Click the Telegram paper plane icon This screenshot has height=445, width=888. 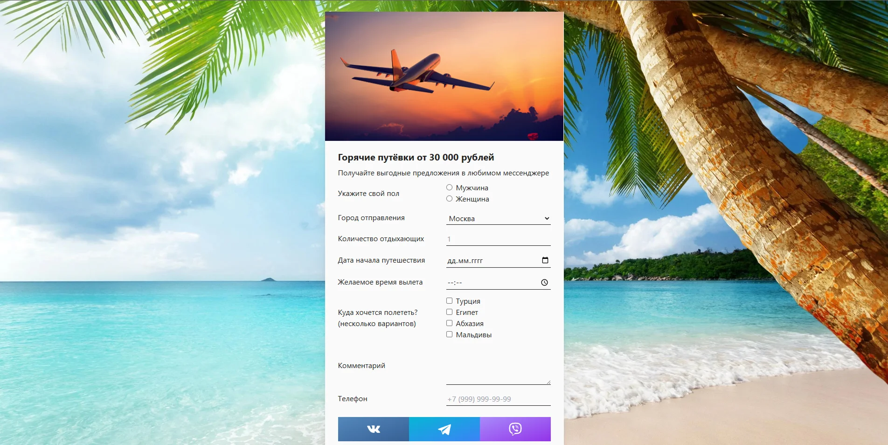tap(444, 429)
